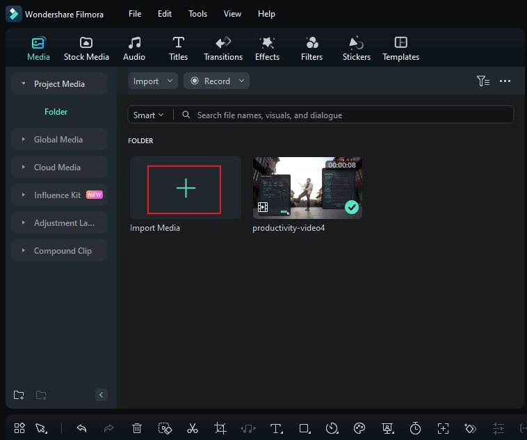The image size is (527, 440).
Task: Expand the Global Media section
Action: point(23,139)
